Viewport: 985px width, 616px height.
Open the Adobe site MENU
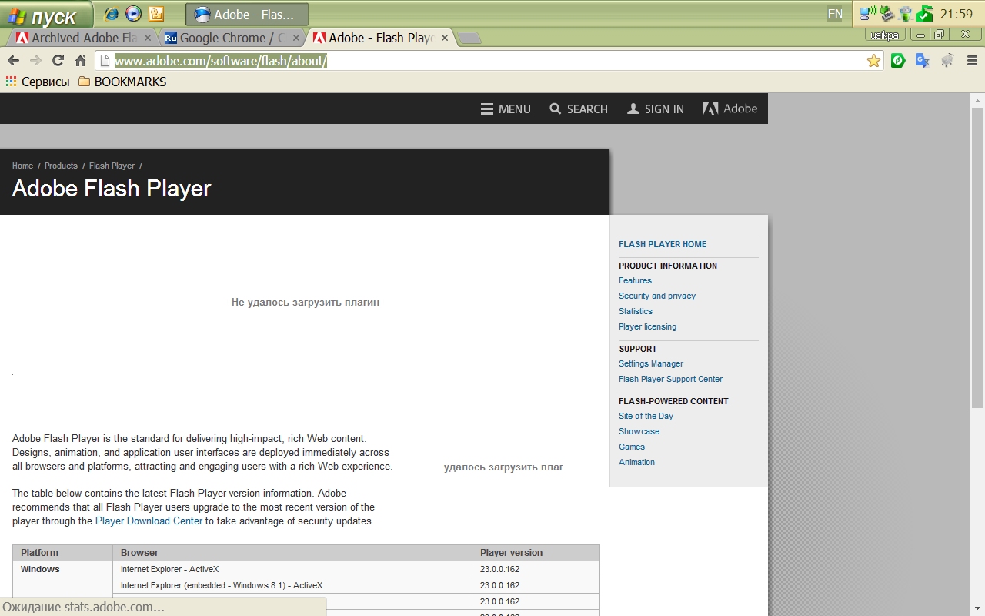pos(506,109)
